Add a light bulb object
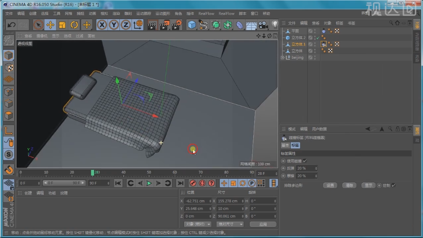This screenshot has width=423, height=238. [275, 25]
